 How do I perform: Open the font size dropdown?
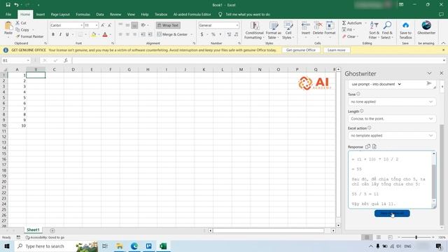click(97, 25)
